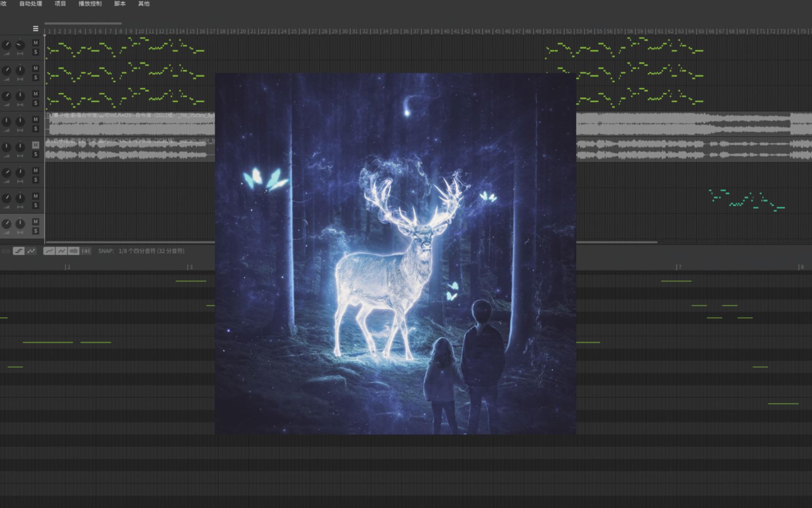812x508 pixels.
Task: Toggle the zigzag pitch line display icon
Action: [61, 251]
